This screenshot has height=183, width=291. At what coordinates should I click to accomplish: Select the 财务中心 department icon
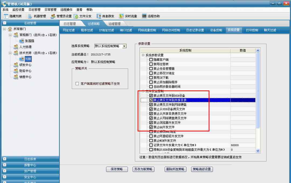[x=16, y=71]
